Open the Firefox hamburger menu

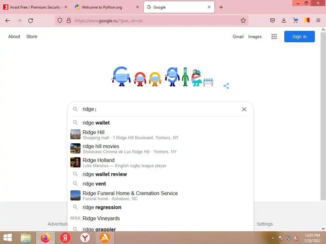pyautogui.click(x=318, y=20)
